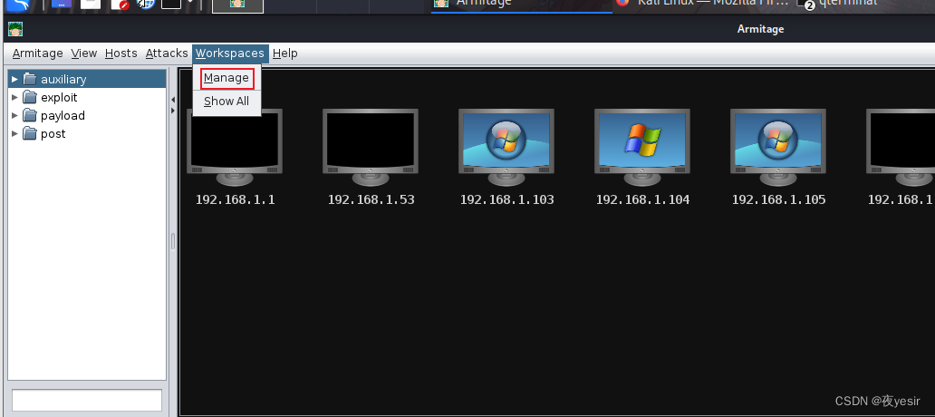Switch to the qterminal taskbar entry
Image resolution: width=935 pixels, height=417 pixels.
pos(838,4)
